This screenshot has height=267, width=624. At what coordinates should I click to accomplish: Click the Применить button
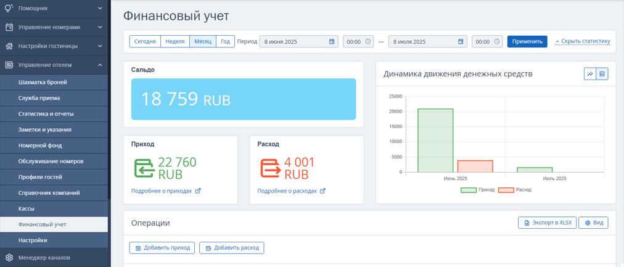pos(527,41)
